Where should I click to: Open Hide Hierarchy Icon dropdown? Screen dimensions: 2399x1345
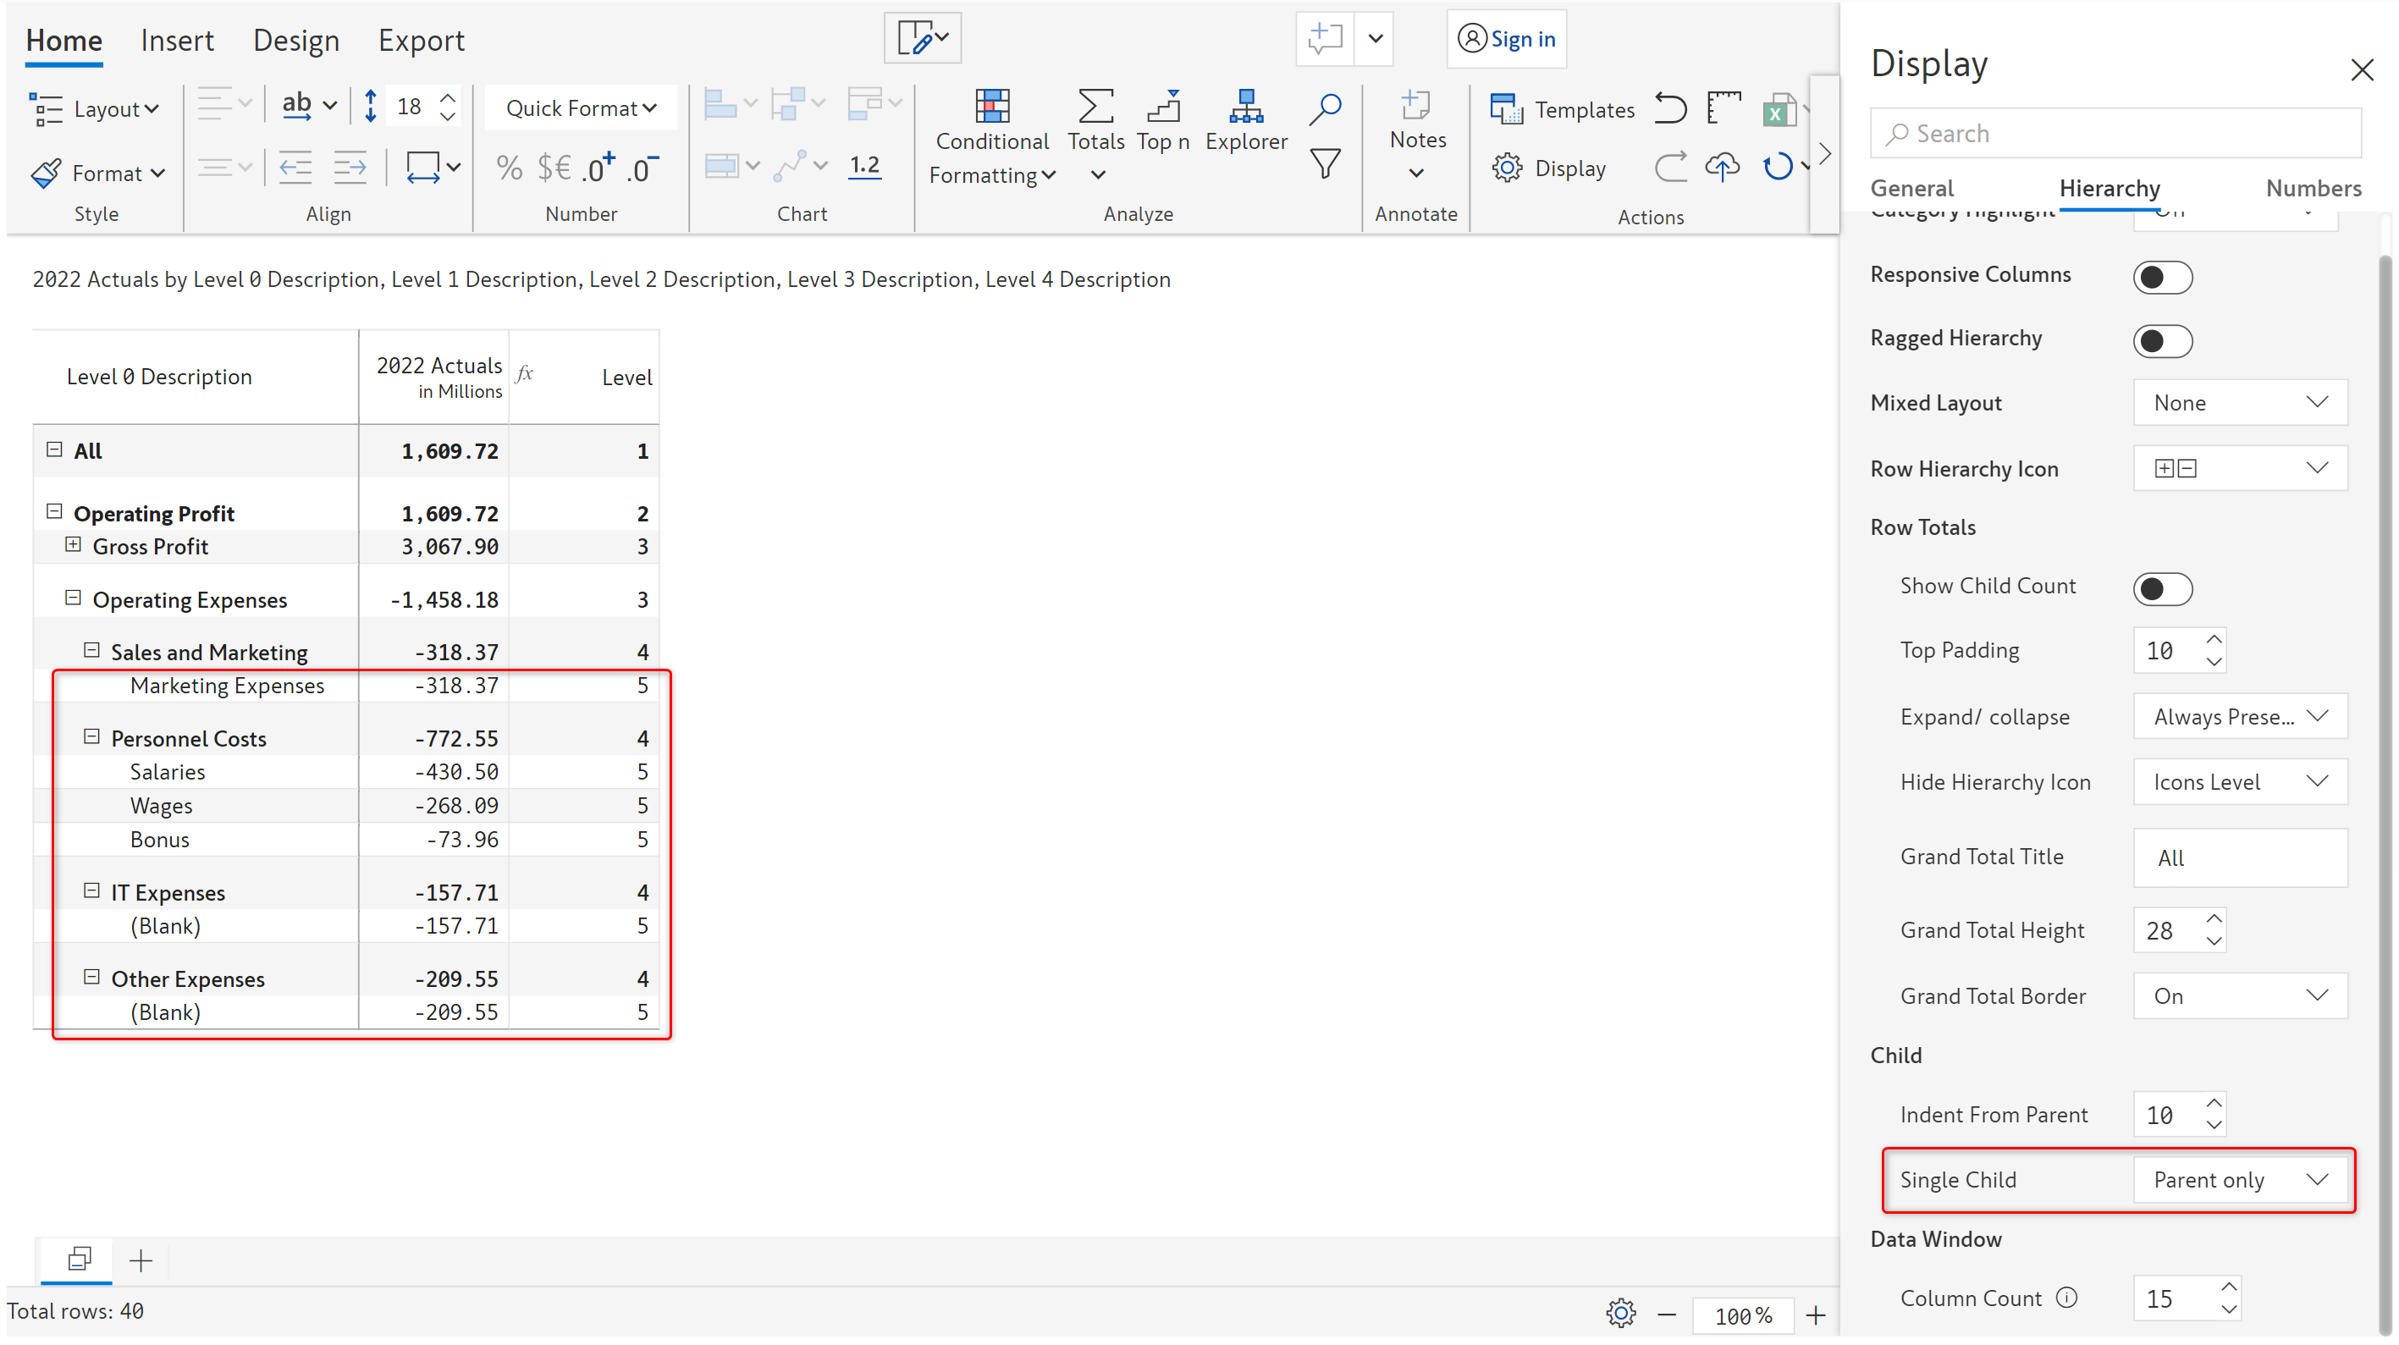tap(2239, 780)
